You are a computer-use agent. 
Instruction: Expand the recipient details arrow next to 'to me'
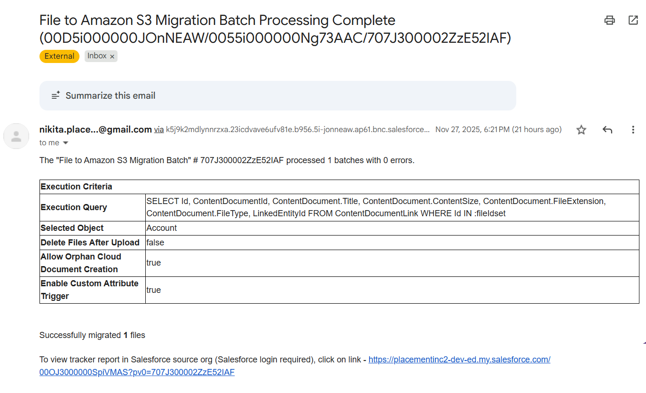[x=65, y=143]
